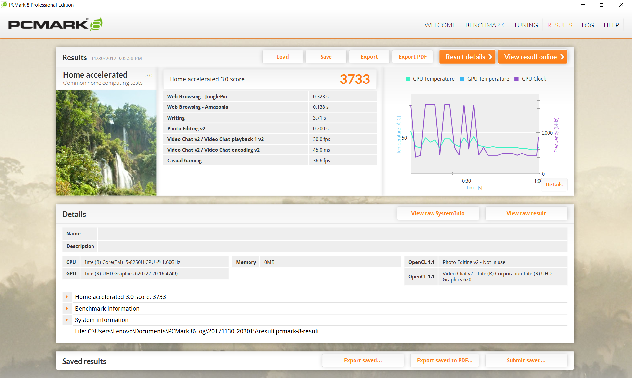Click the waterfall benchmark thumbnail
The width and height of the screenshot is (632, 378).
point(106,143)
